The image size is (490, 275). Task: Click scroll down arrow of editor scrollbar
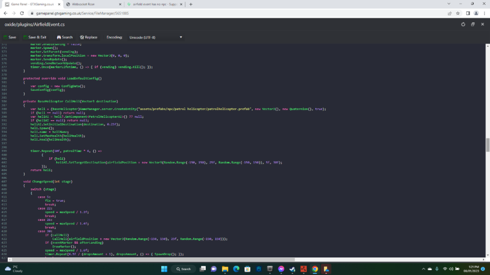488,255
